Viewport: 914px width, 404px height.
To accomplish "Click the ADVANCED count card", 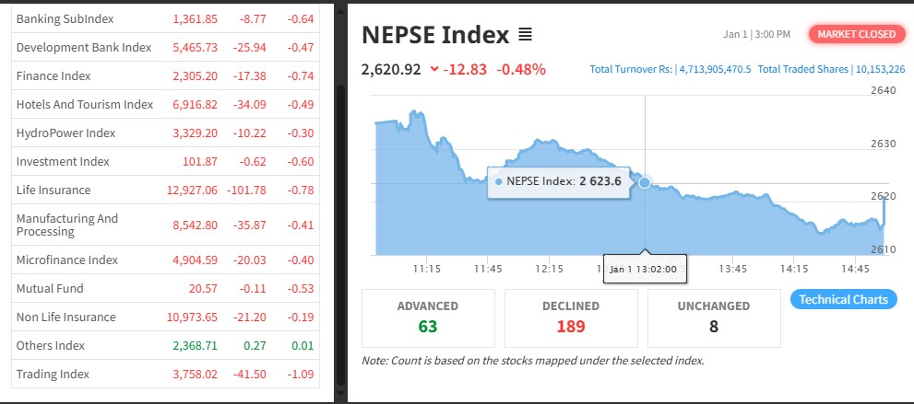I will pos(428,317).
